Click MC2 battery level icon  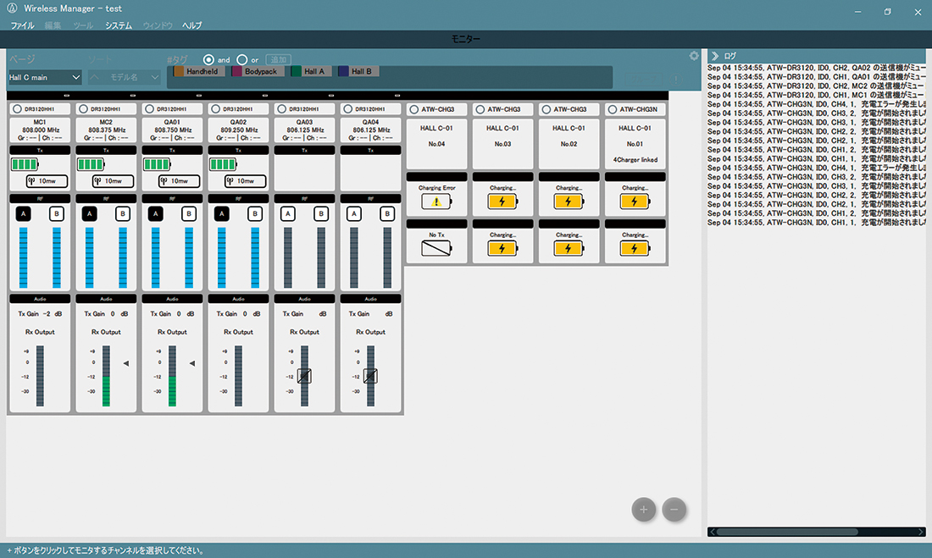click(x=91, y=164)
